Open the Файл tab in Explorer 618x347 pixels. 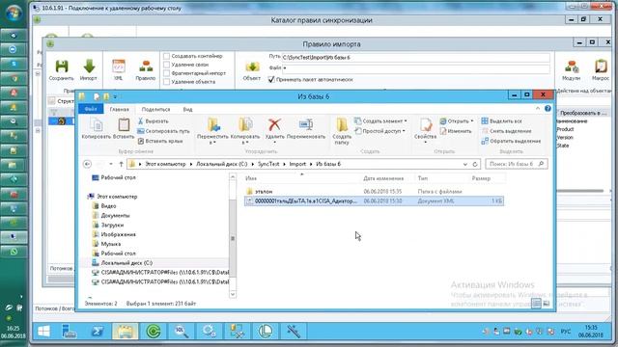(x=91, y=109)
